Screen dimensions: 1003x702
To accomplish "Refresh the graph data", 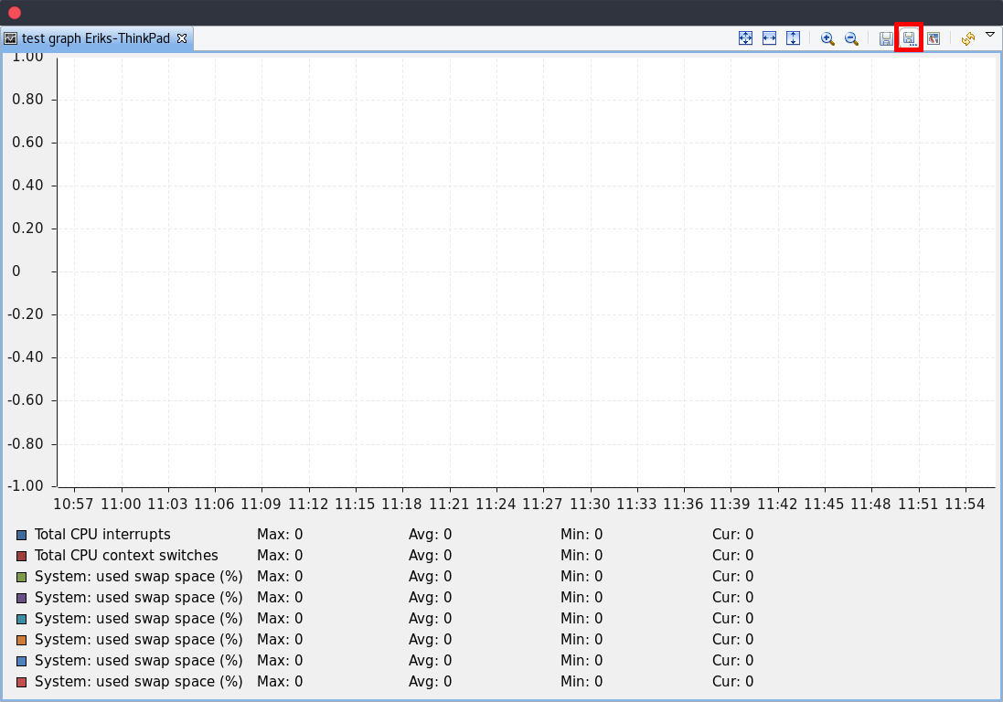I will click(967, 38).
